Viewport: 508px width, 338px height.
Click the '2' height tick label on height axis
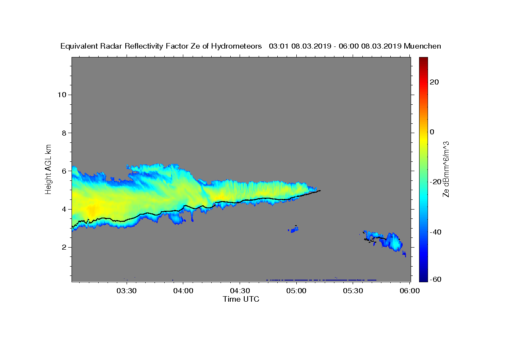coord(64,247)
